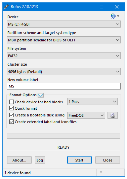
Task: Toggle the Quick format checkbox
Action: coord(12,108)
